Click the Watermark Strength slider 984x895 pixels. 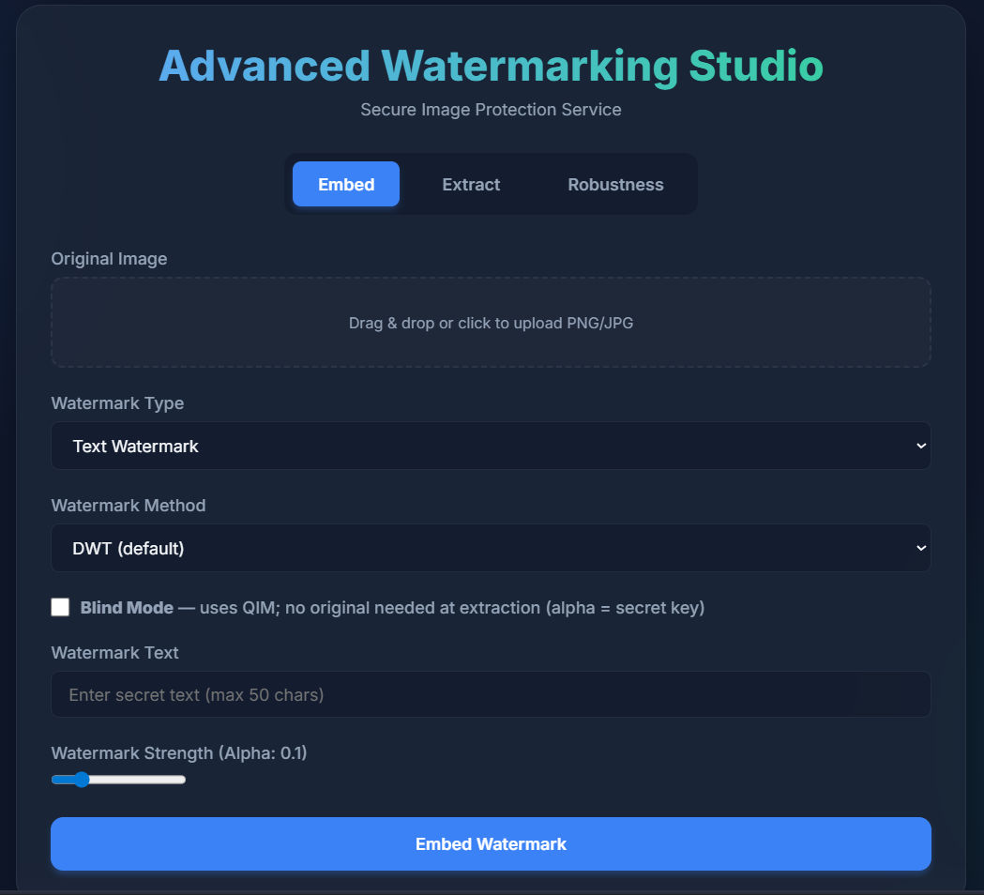tap(118, 780)
